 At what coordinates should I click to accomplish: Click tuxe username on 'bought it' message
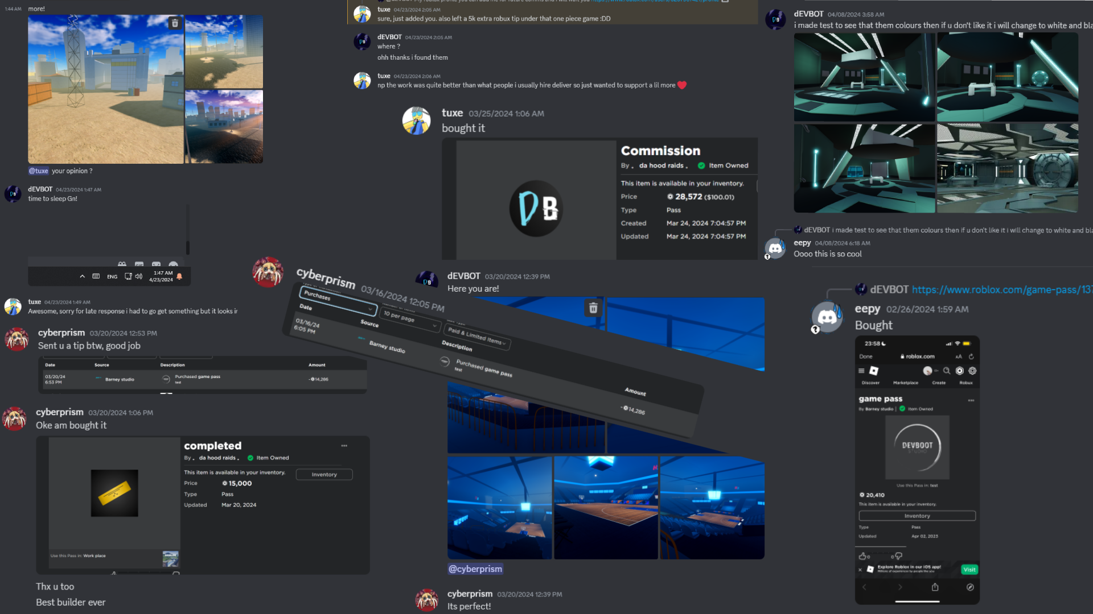(x=452, y=113)
